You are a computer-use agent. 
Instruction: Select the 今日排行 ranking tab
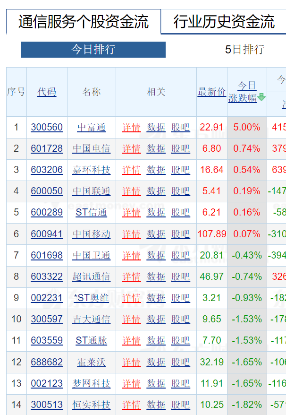tap(93, 50)
